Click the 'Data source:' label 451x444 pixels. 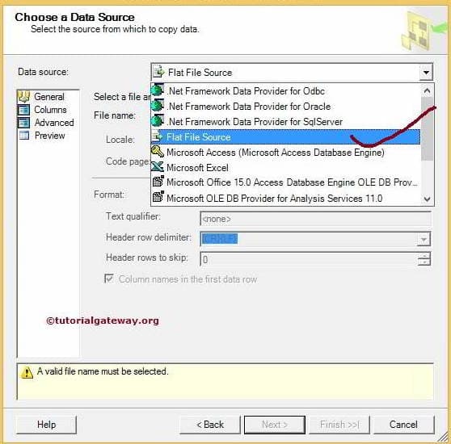43,72
